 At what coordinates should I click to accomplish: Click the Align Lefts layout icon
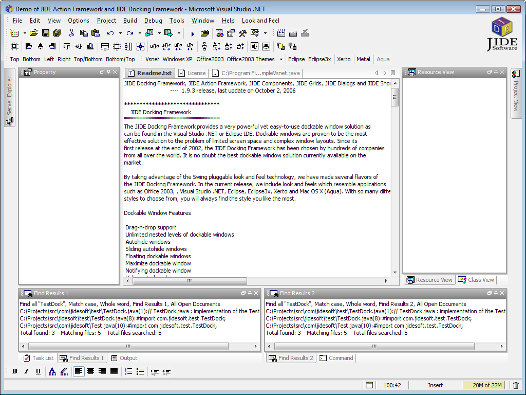tap(29, 46)
